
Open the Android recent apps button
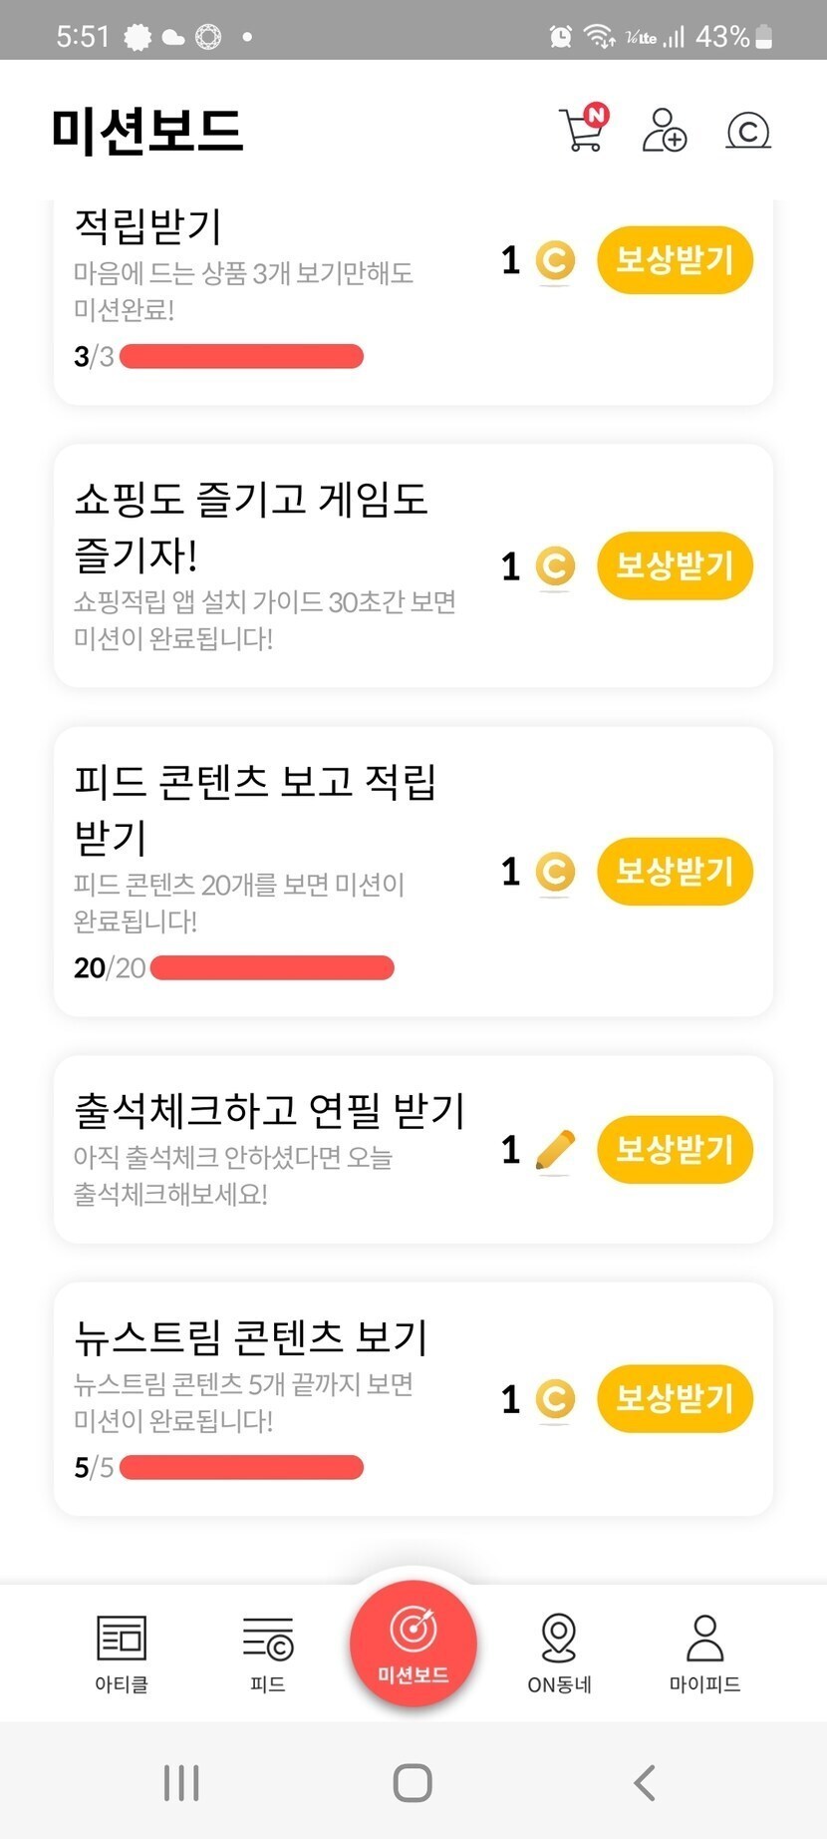click(x=181, y=1782)
